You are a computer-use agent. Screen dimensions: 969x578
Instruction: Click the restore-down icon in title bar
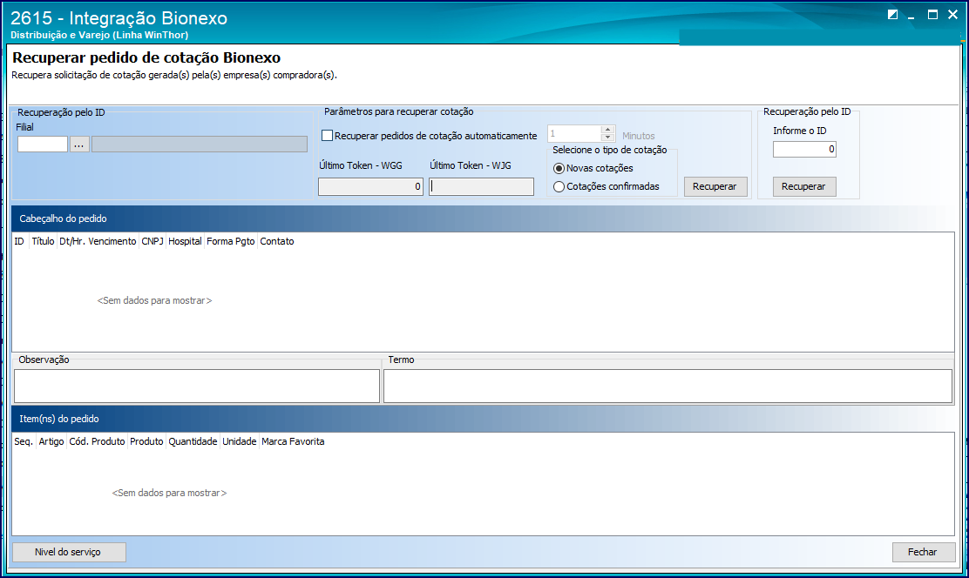tap(892, 15)
